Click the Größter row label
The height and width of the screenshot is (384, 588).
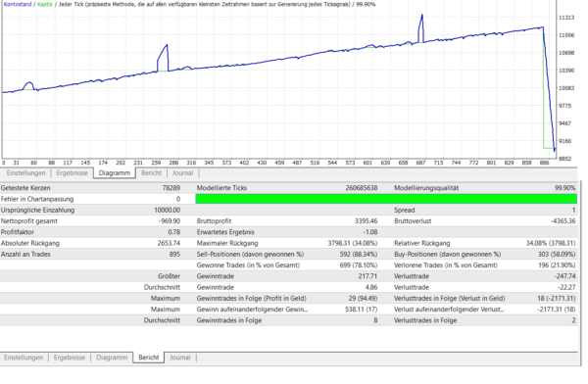coord(169,276)
